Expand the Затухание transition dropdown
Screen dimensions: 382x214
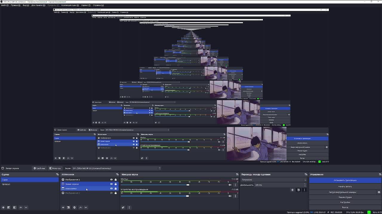[274, 180]
